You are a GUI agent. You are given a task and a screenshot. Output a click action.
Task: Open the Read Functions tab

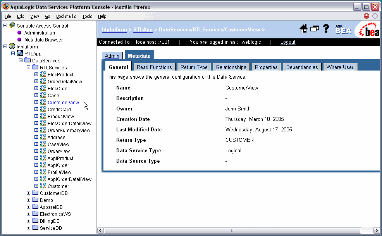pyautogui.click(x=154, y=67)
